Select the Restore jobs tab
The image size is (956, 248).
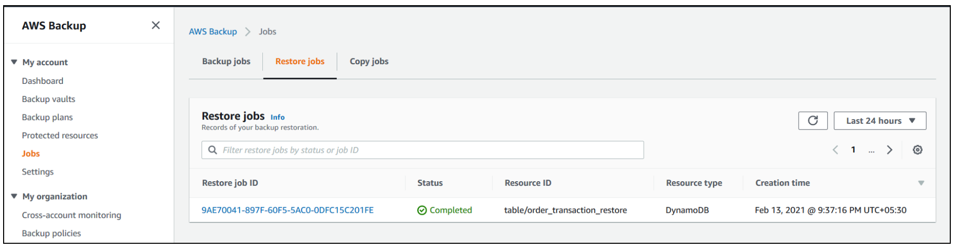coord(300,61)
